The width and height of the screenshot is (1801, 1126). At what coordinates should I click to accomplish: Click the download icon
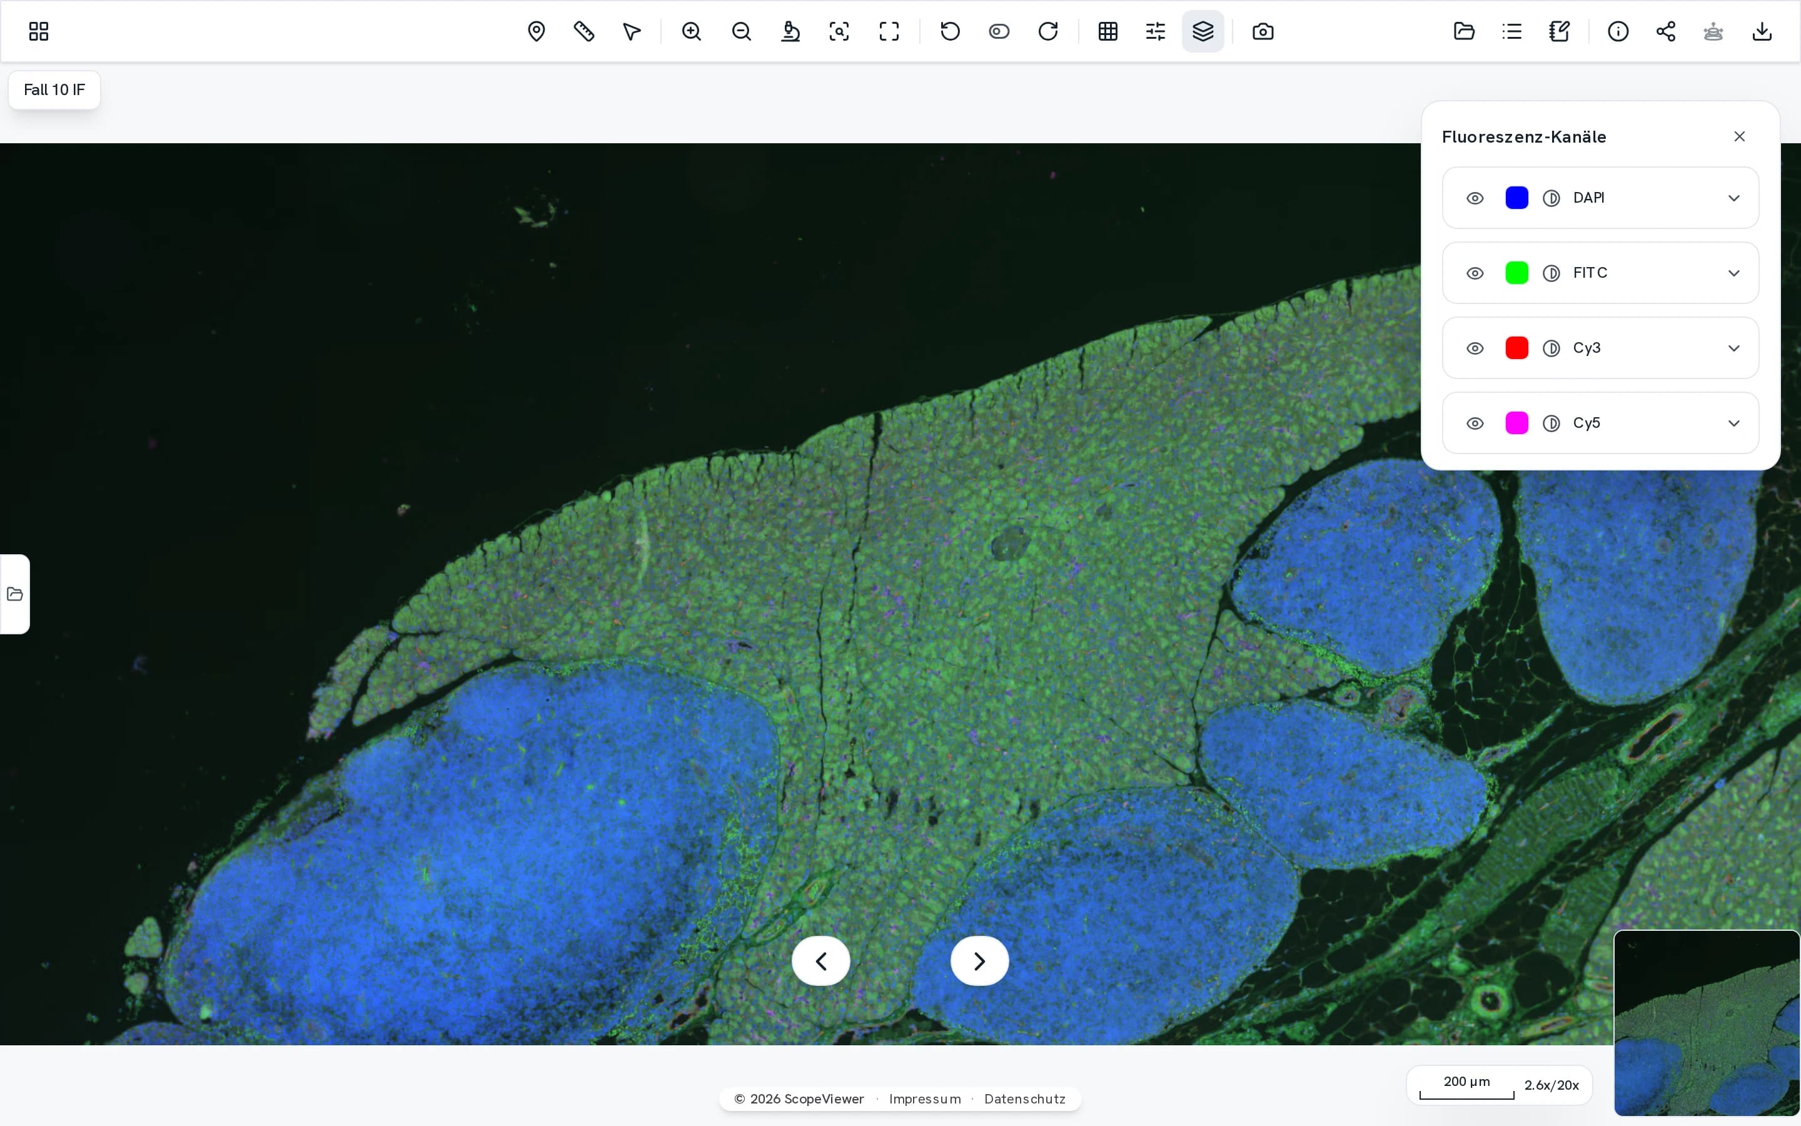click(x=1762, y=31)
